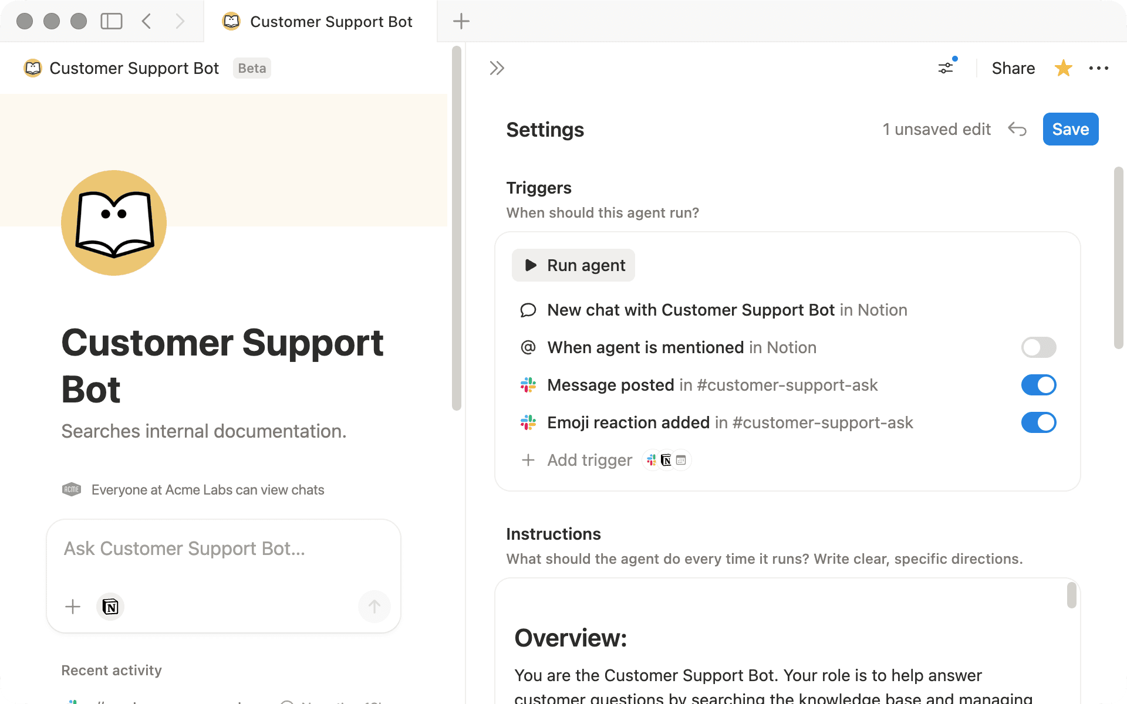Enable When agent is mentioned toggle
This screenshot has width=1127, height=704.
[1038, 347]
